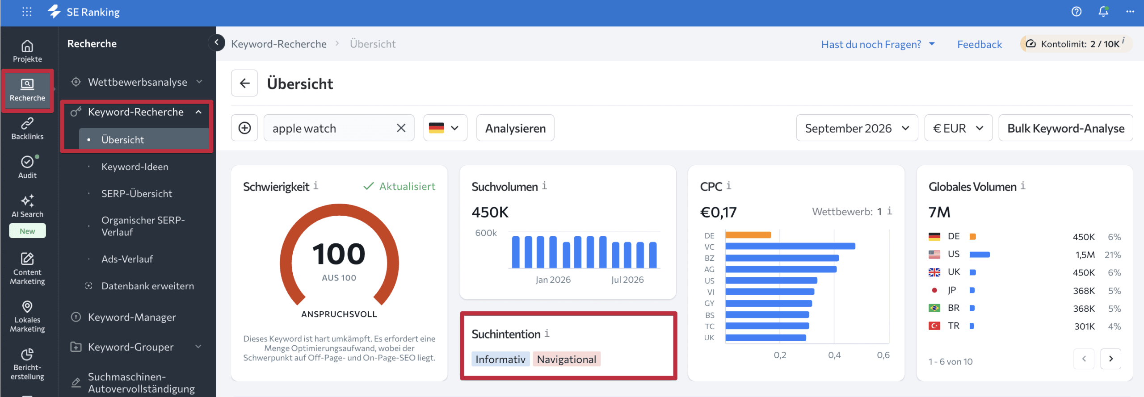Click the back arrow beside Übersicht title
This screenshot has height=397, width=1144.
(x=244, y=83)
